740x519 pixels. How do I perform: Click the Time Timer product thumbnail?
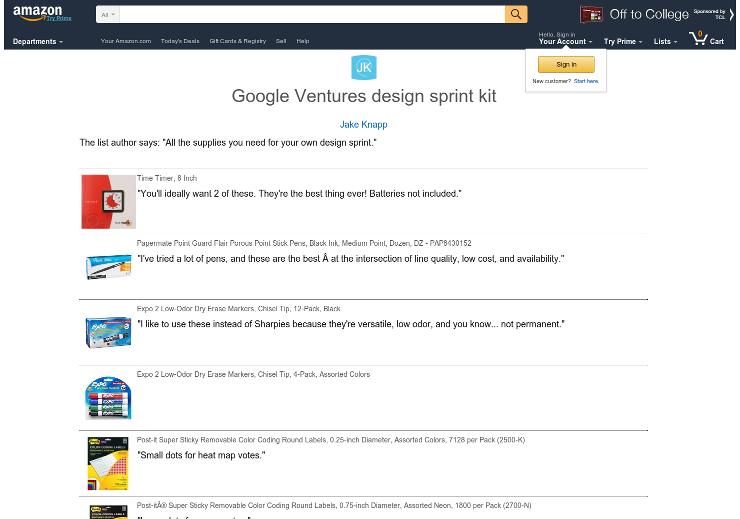(x=108, y=202)
